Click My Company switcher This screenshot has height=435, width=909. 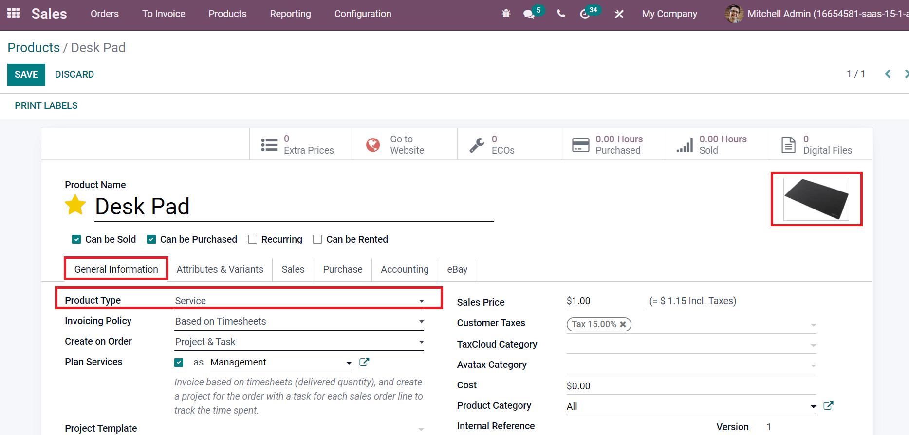tap(669, 14)
